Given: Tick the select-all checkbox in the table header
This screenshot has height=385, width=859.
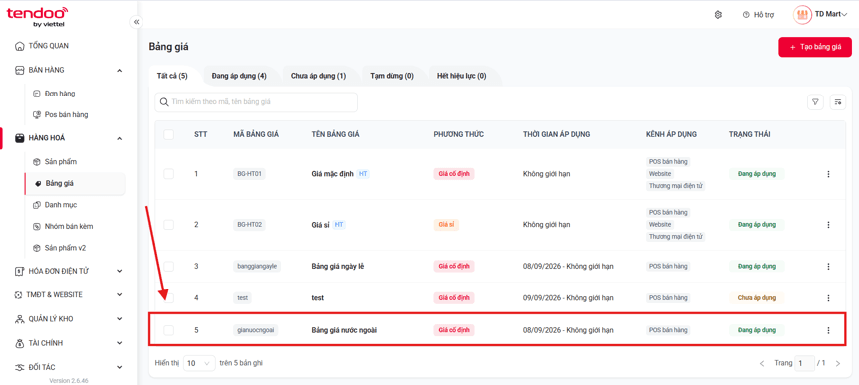Looking at the screenshot, I should click(x=169, y=134).
